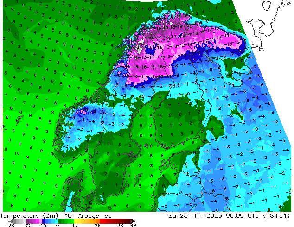The width and height of the screenshot is (294, 227).
Task: Click the '00:00 UTC' time label
Action: coord(243,215)
